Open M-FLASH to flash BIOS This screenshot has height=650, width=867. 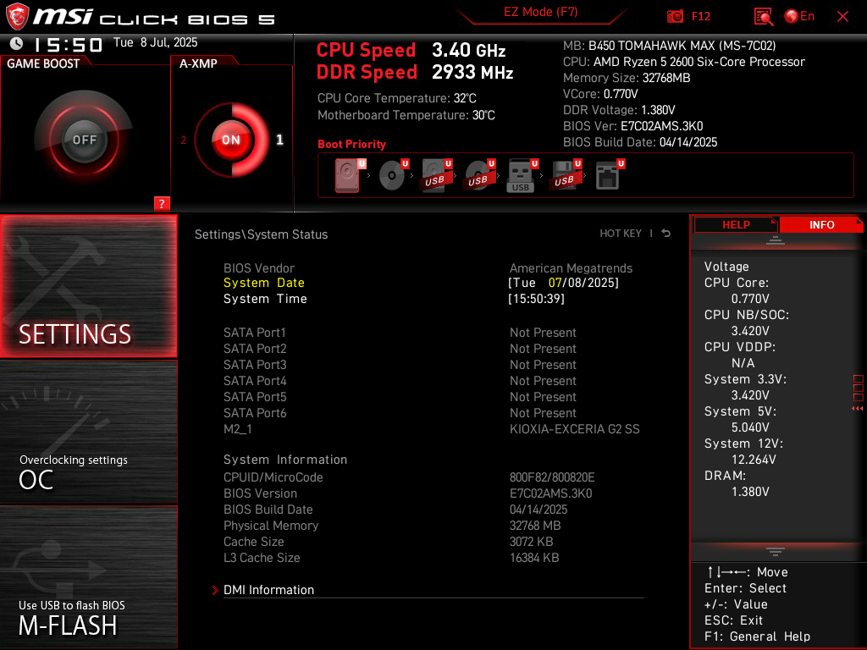88,577
